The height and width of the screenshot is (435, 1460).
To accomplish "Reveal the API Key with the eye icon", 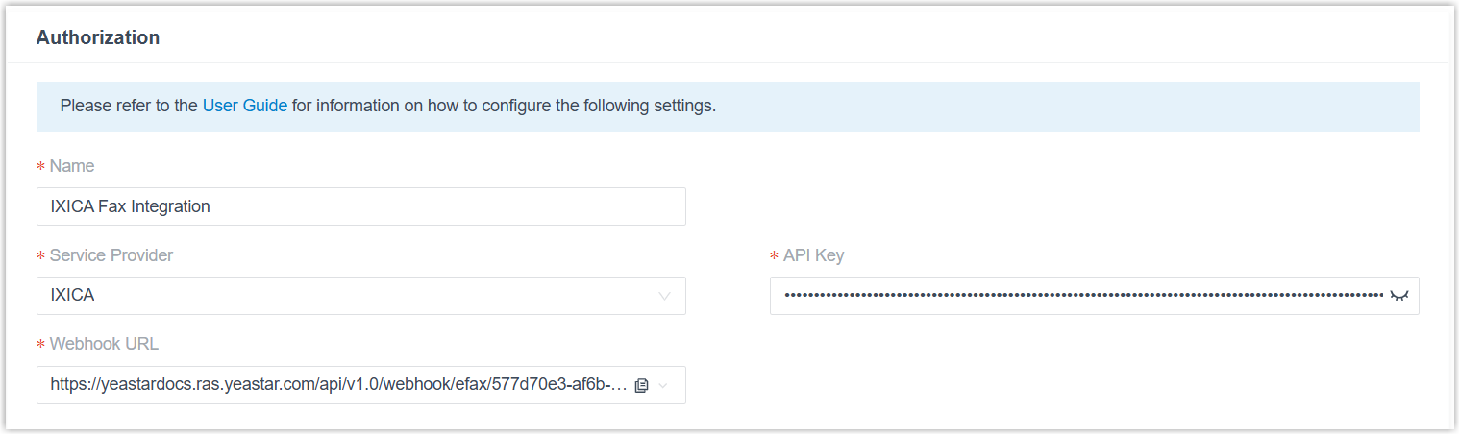I will point(1398,296).
